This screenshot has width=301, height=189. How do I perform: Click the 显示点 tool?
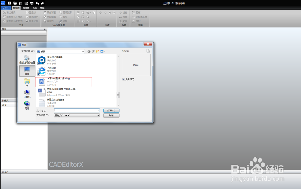[x=31, y=12]
